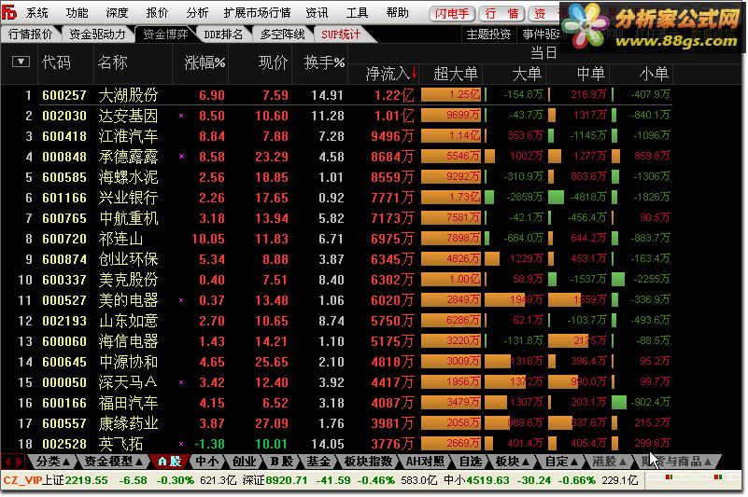Screen dimensions: 748x497
Task: Open the 功能 menu
Action: pyautogui.click(x=77, y=13)
